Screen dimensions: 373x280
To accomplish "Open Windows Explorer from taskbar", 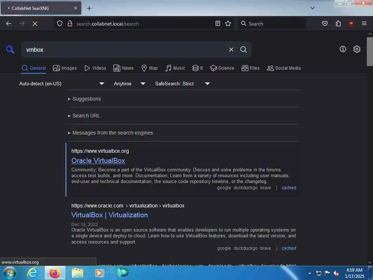I will point(78,273).
